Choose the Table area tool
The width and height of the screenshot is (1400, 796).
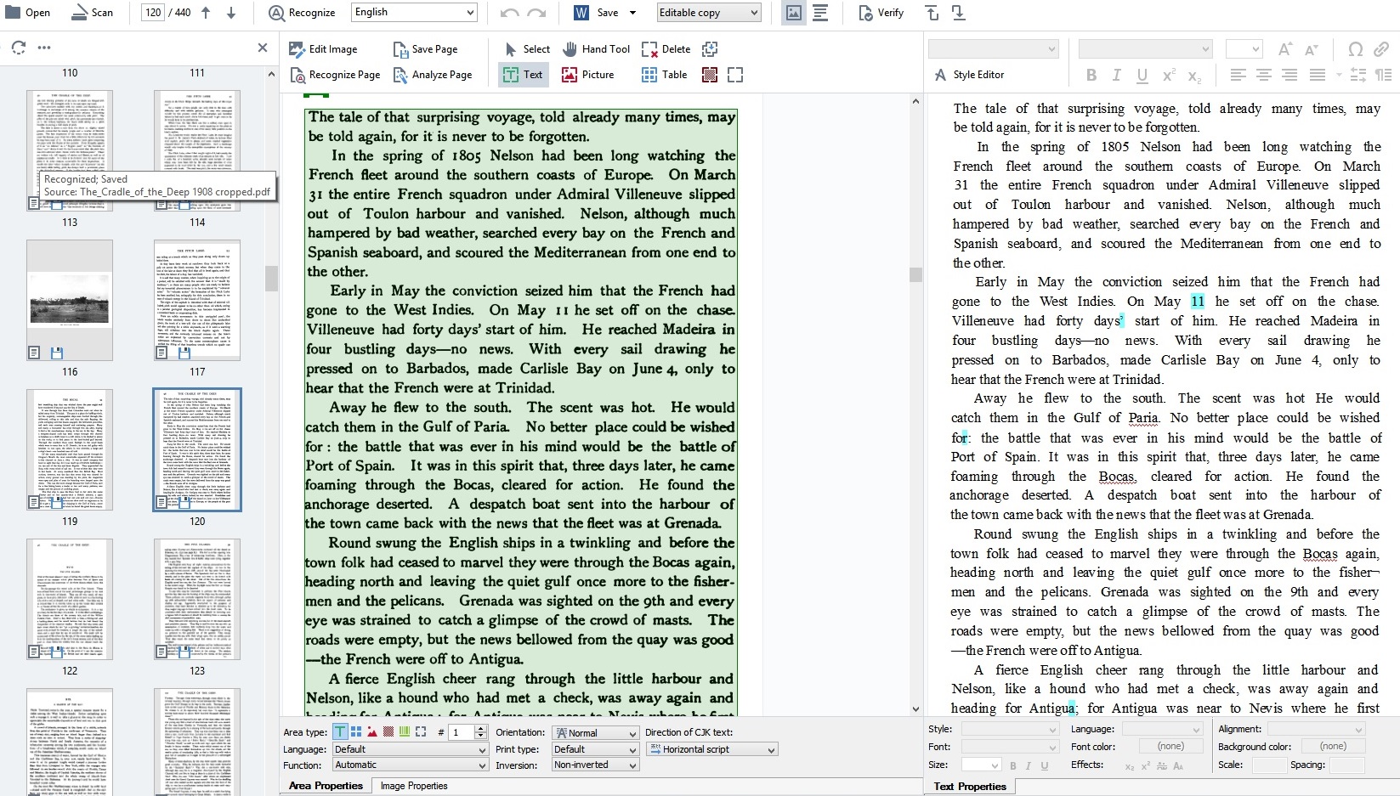click(x=665, y=75)
